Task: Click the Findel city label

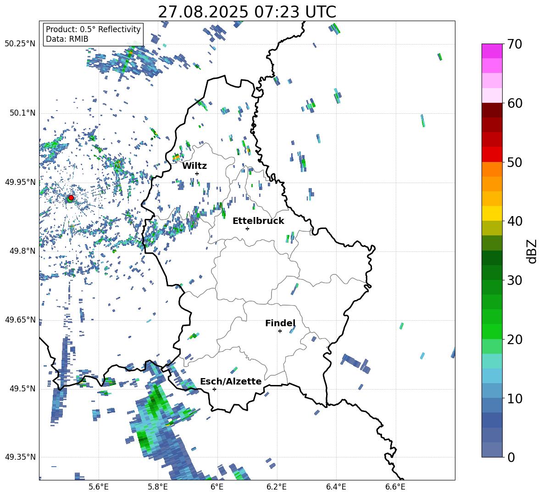Action: [x=280, y=323]
